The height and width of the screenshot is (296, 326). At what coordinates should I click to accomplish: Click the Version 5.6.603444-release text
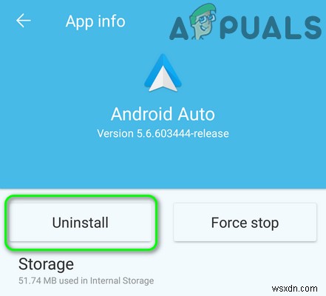[163, 133]
